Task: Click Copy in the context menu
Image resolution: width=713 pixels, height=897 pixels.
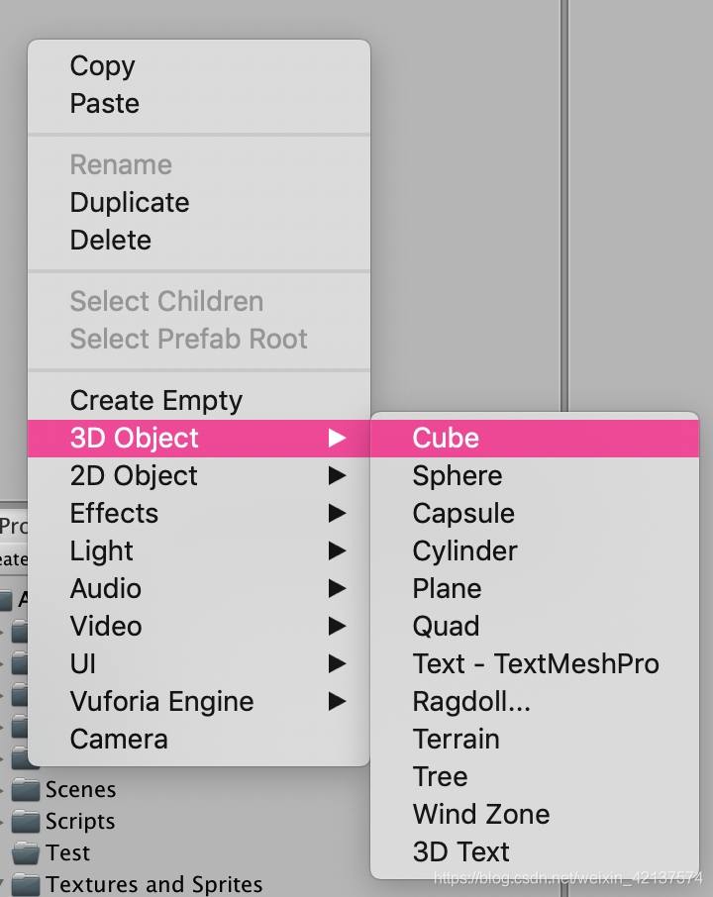Action: point(102,65)
